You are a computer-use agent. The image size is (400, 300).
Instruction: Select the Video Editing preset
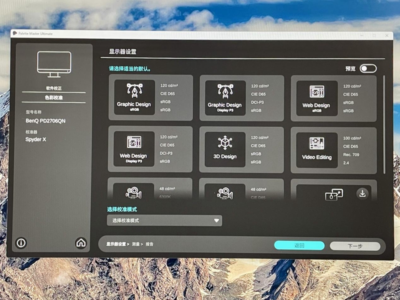[x=316, y=149]
